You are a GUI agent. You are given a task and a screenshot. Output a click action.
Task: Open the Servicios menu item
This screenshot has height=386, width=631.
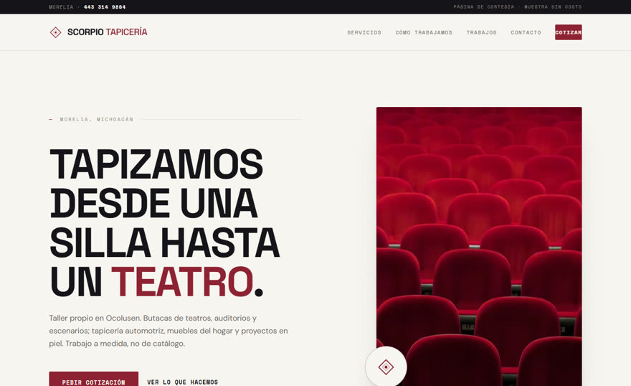(364, 32)
